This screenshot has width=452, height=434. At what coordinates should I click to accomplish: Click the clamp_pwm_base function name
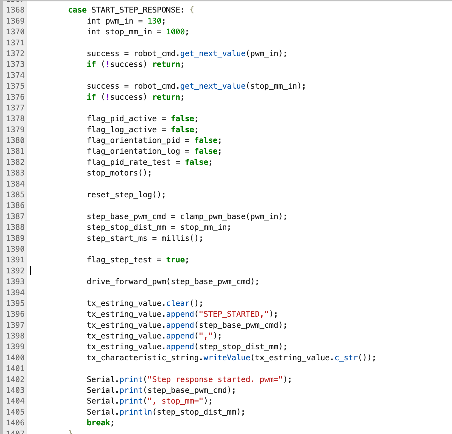pyautogui.click(x=213, y=216)
